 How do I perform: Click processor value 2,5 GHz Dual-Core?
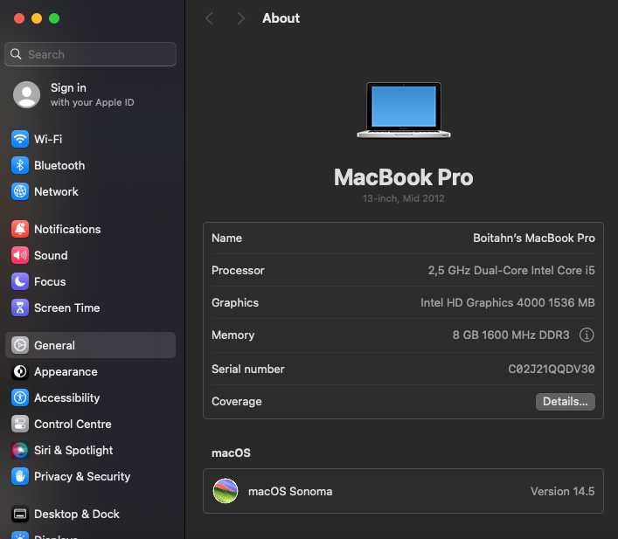tap(511, 270)
